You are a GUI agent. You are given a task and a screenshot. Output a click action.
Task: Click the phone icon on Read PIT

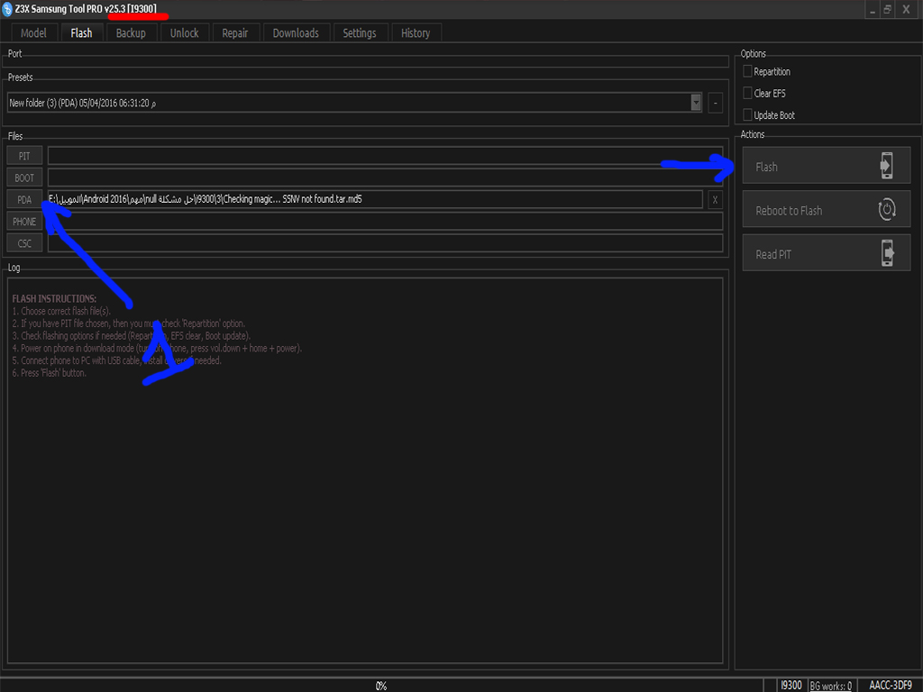pos(887,253)
